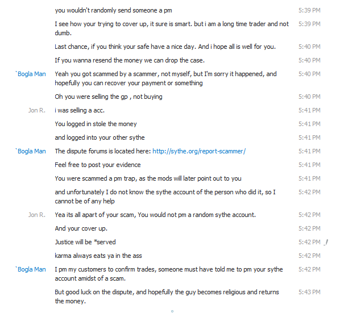The width and height of the screenshot is (352, 313).
Task: Click Bogla Man beside "Yeah you got scammed"
Action: [x=31, y=74]
